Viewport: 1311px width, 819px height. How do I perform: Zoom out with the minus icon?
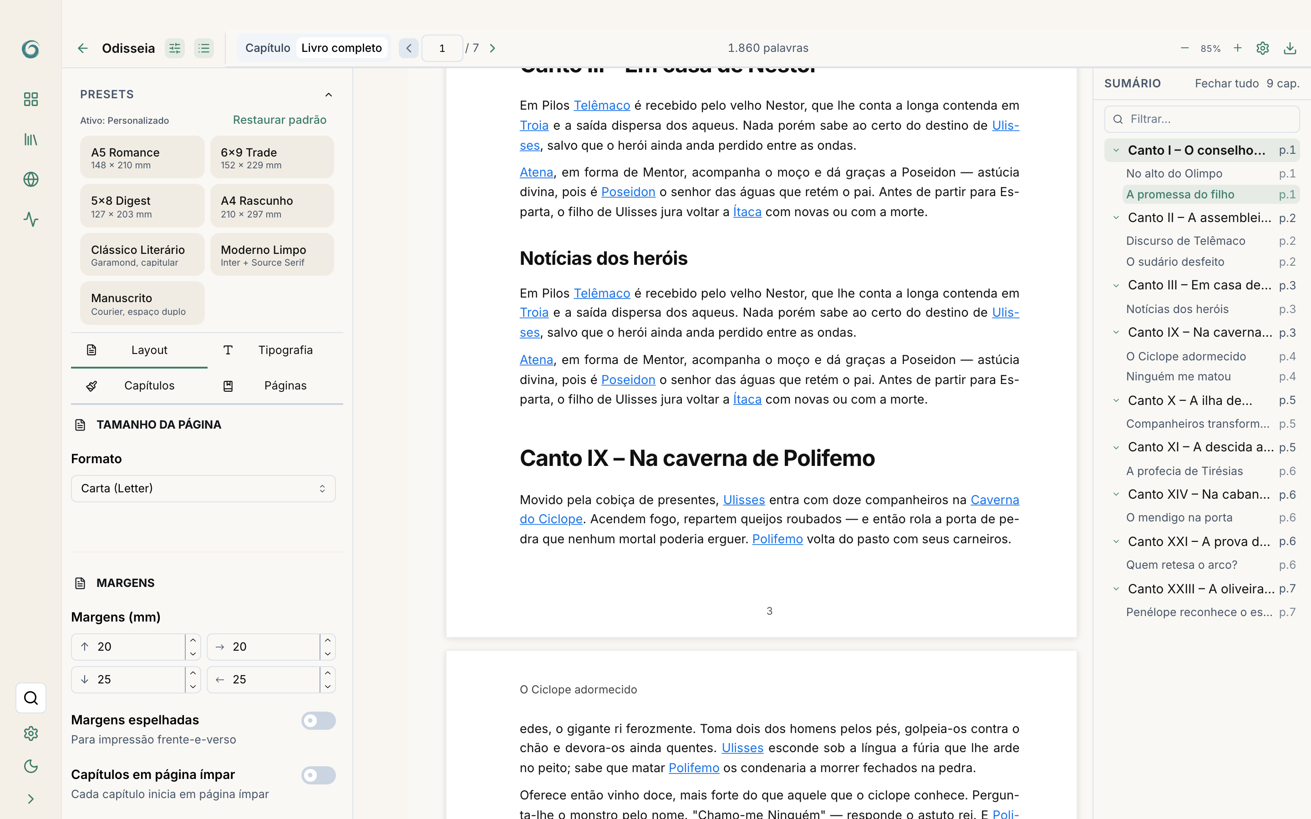pos(1185,48)
